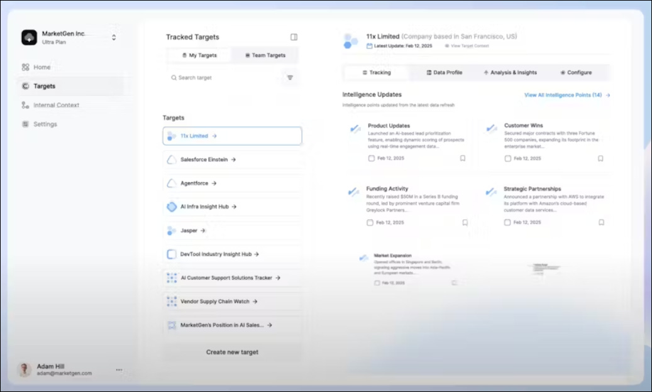Switch to Analysis & Insights tab
Viewport: 652px width, 392px height.
pos(510,72)
